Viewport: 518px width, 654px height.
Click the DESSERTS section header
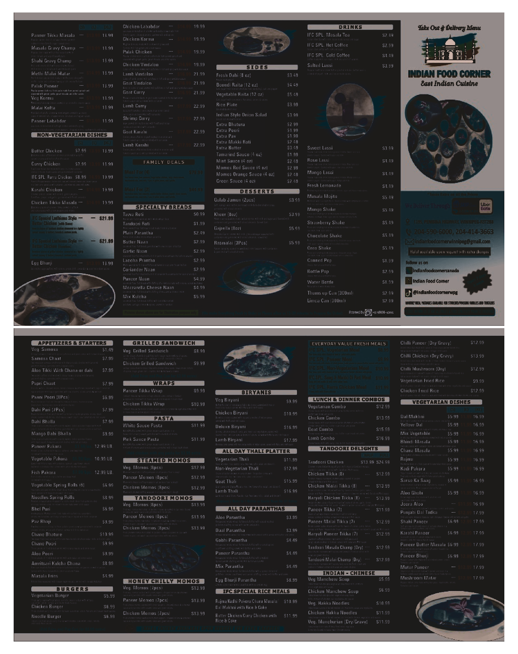point(257,191)
